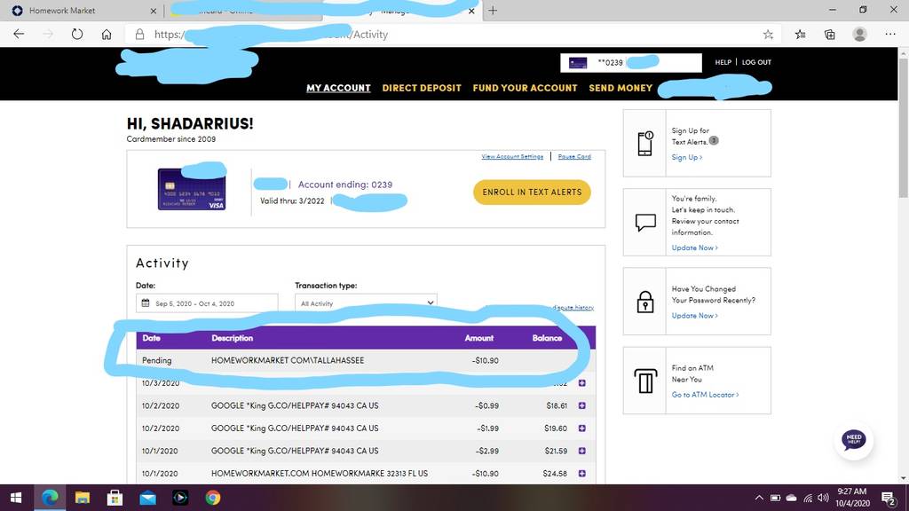
Task: Click the Visa card image
Action: coord(192,189)
